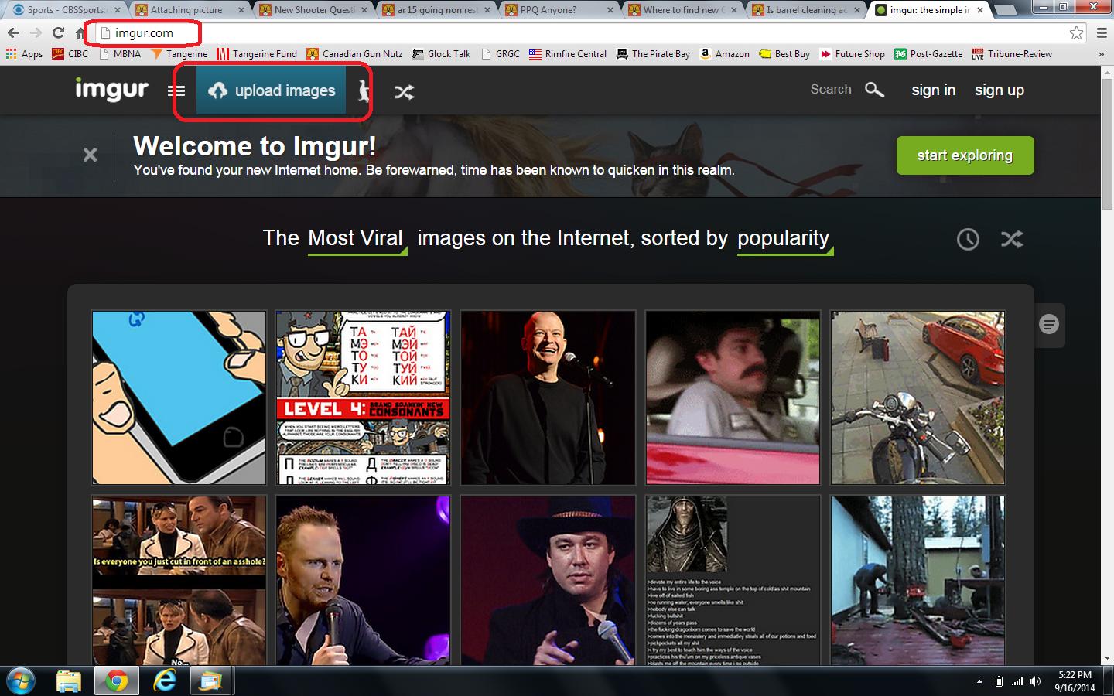Open the Most Viral dropdown
1114x696 pixels.
[356, 239]
